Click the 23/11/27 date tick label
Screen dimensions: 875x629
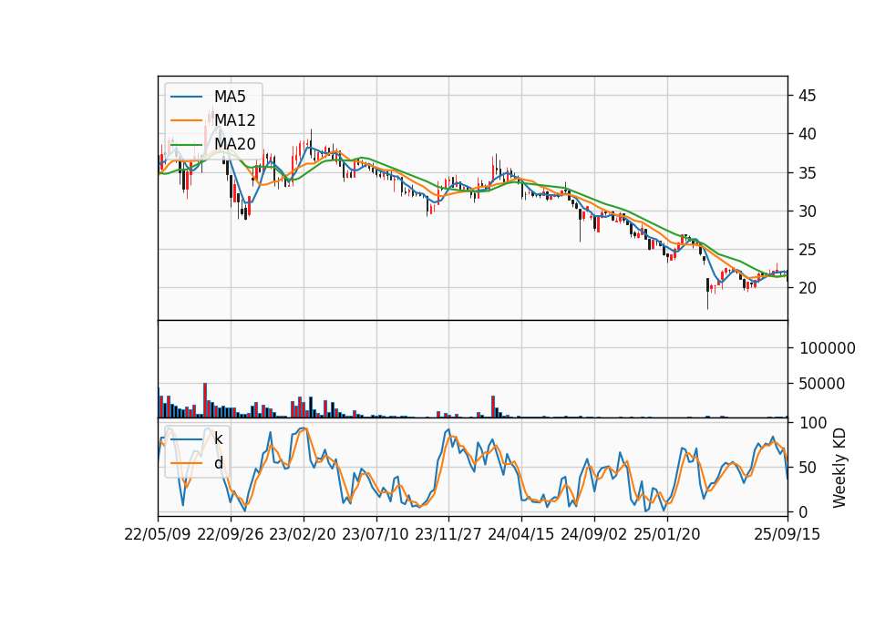click(x=448, y=534)
